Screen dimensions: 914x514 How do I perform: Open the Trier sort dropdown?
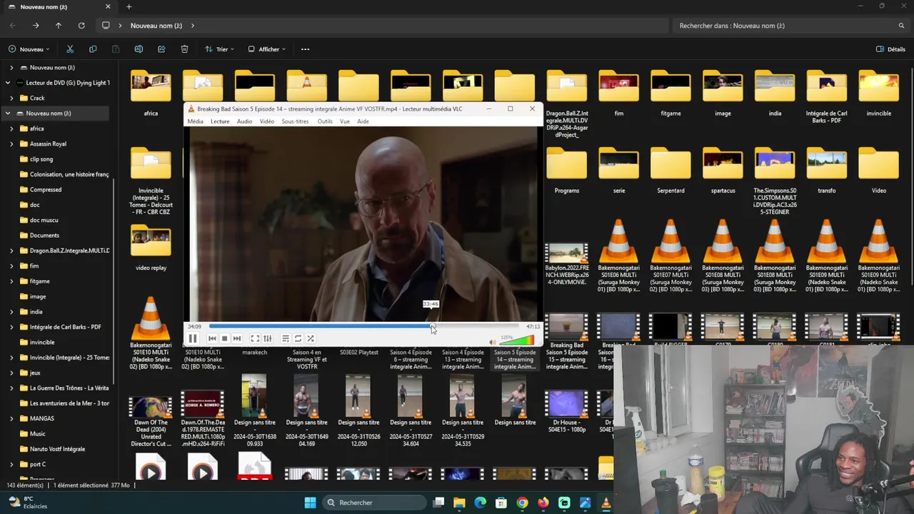219,49
